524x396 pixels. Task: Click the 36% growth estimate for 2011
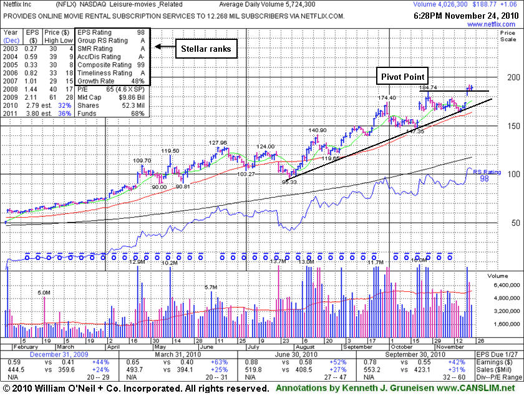click(64, 113)
